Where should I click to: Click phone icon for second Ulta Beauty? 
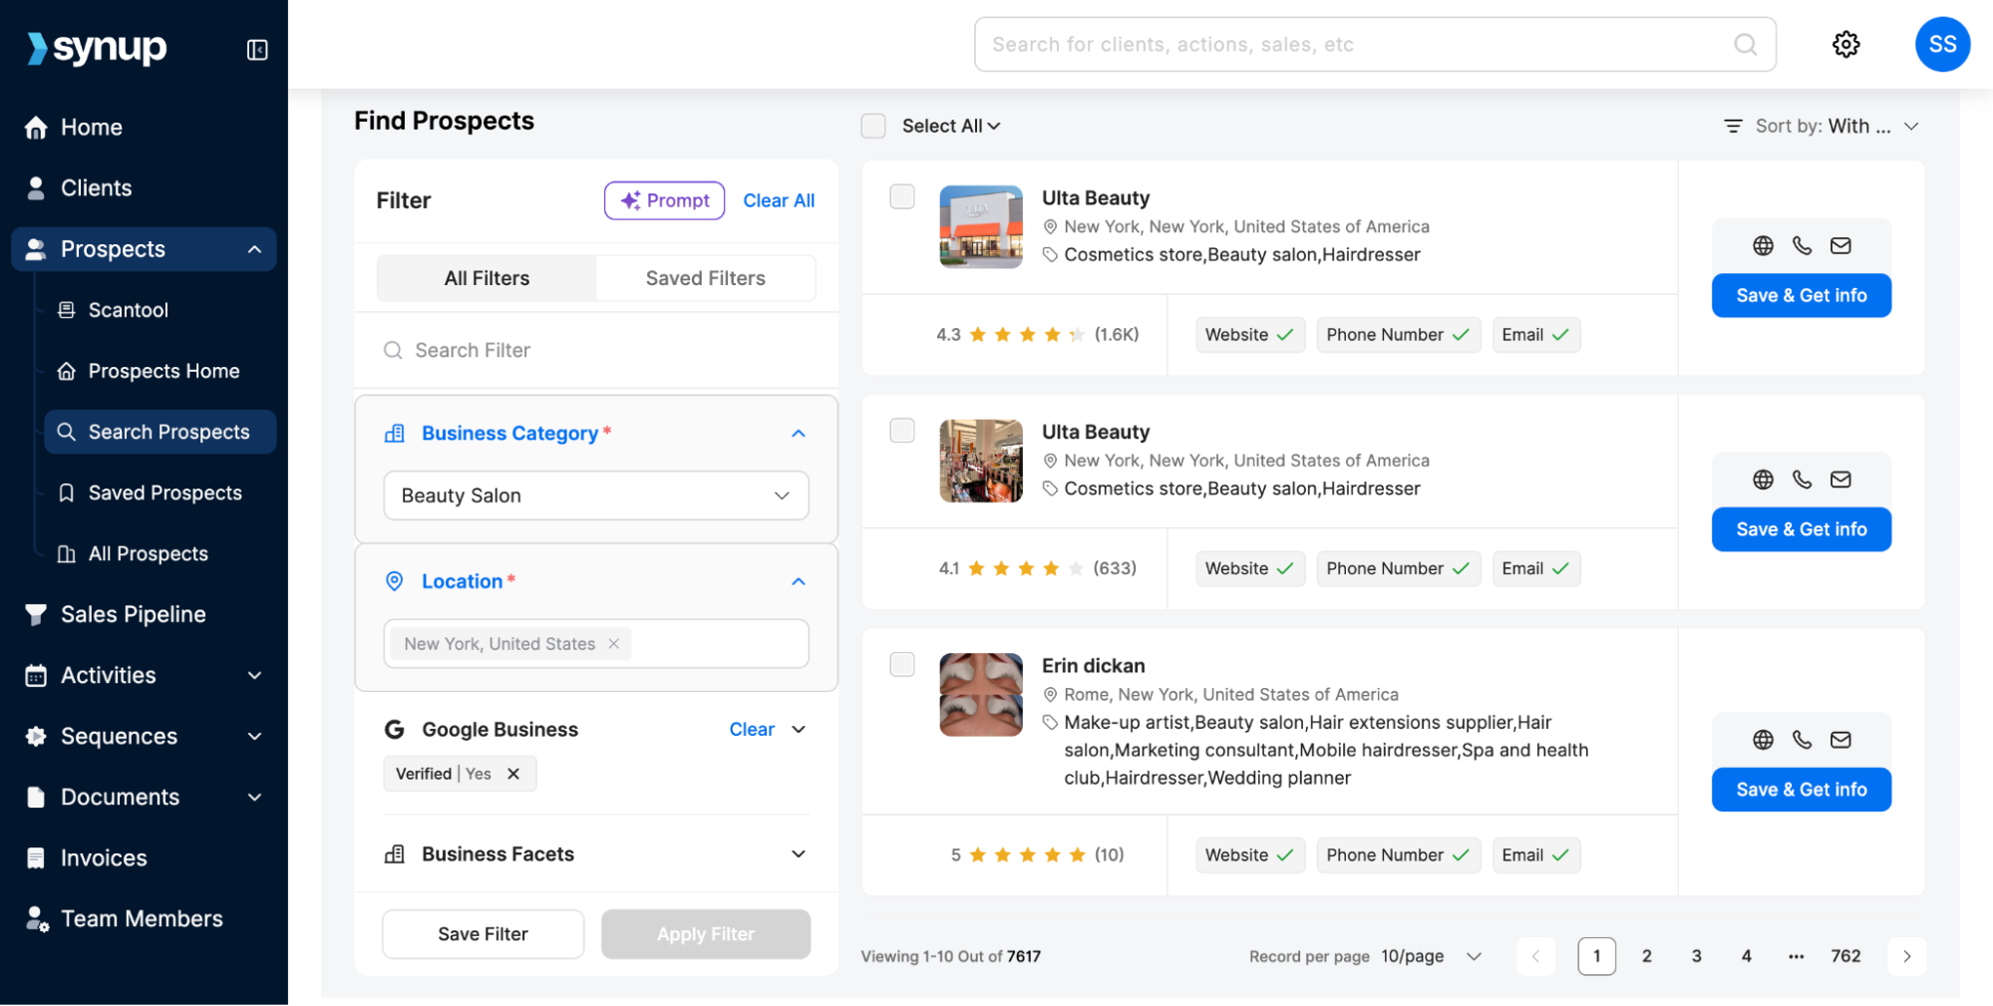(1802, 480)
